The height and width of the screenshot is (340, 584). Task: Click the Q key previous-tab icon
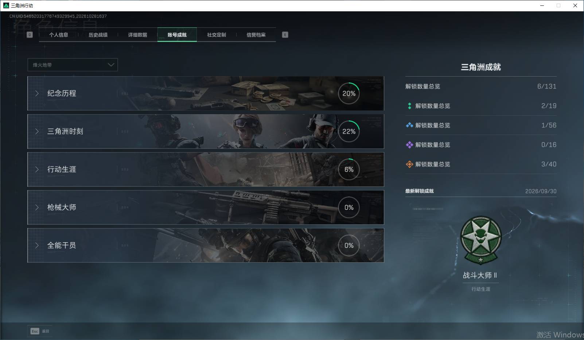pyautogui.click(x=30, y=35)
